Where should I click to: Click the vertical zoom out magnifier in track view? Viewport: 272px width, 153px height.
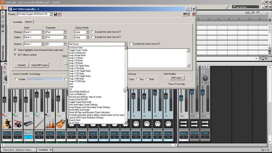pos(270,48)
